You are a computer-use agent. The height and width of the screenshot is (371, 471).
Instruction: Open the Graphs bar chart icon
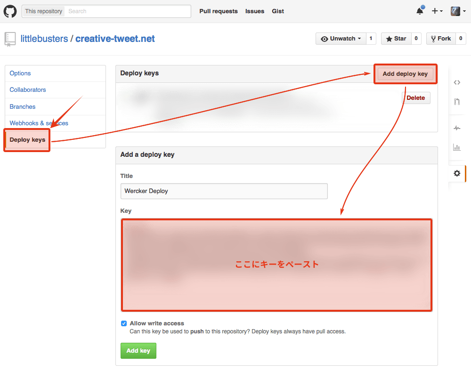coord(456,147)
